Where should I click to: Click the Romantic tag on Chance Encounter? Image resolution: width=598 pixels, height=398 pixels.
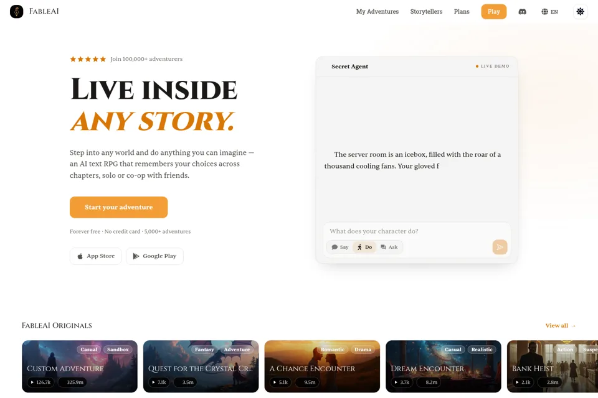(333, 349)
